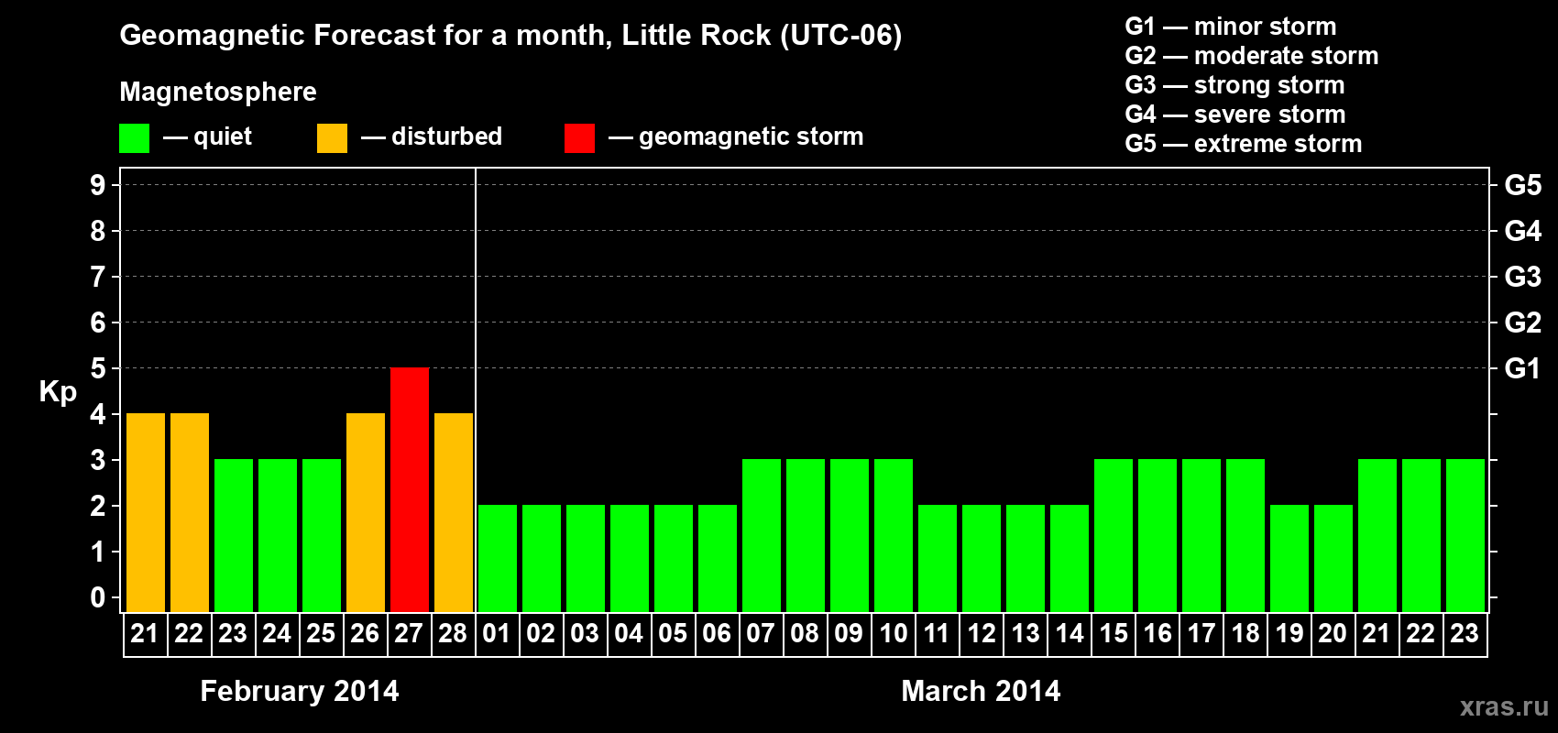Click the '— quiet' legend text
This screenshot has width=1558, height=733.
(x=207, y=137)
